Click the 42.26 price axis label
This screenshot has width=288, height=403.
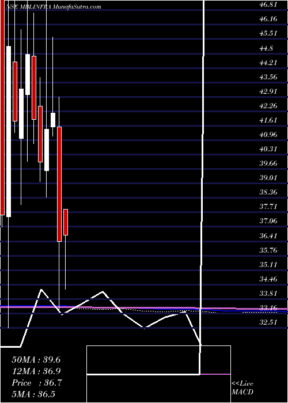coord(268,105)
